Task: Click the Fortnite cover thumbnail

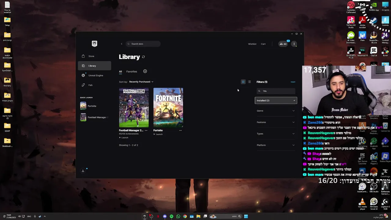Action: tap(168, 108)
